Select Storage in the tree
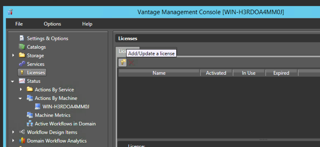 (x=35, y=55)
